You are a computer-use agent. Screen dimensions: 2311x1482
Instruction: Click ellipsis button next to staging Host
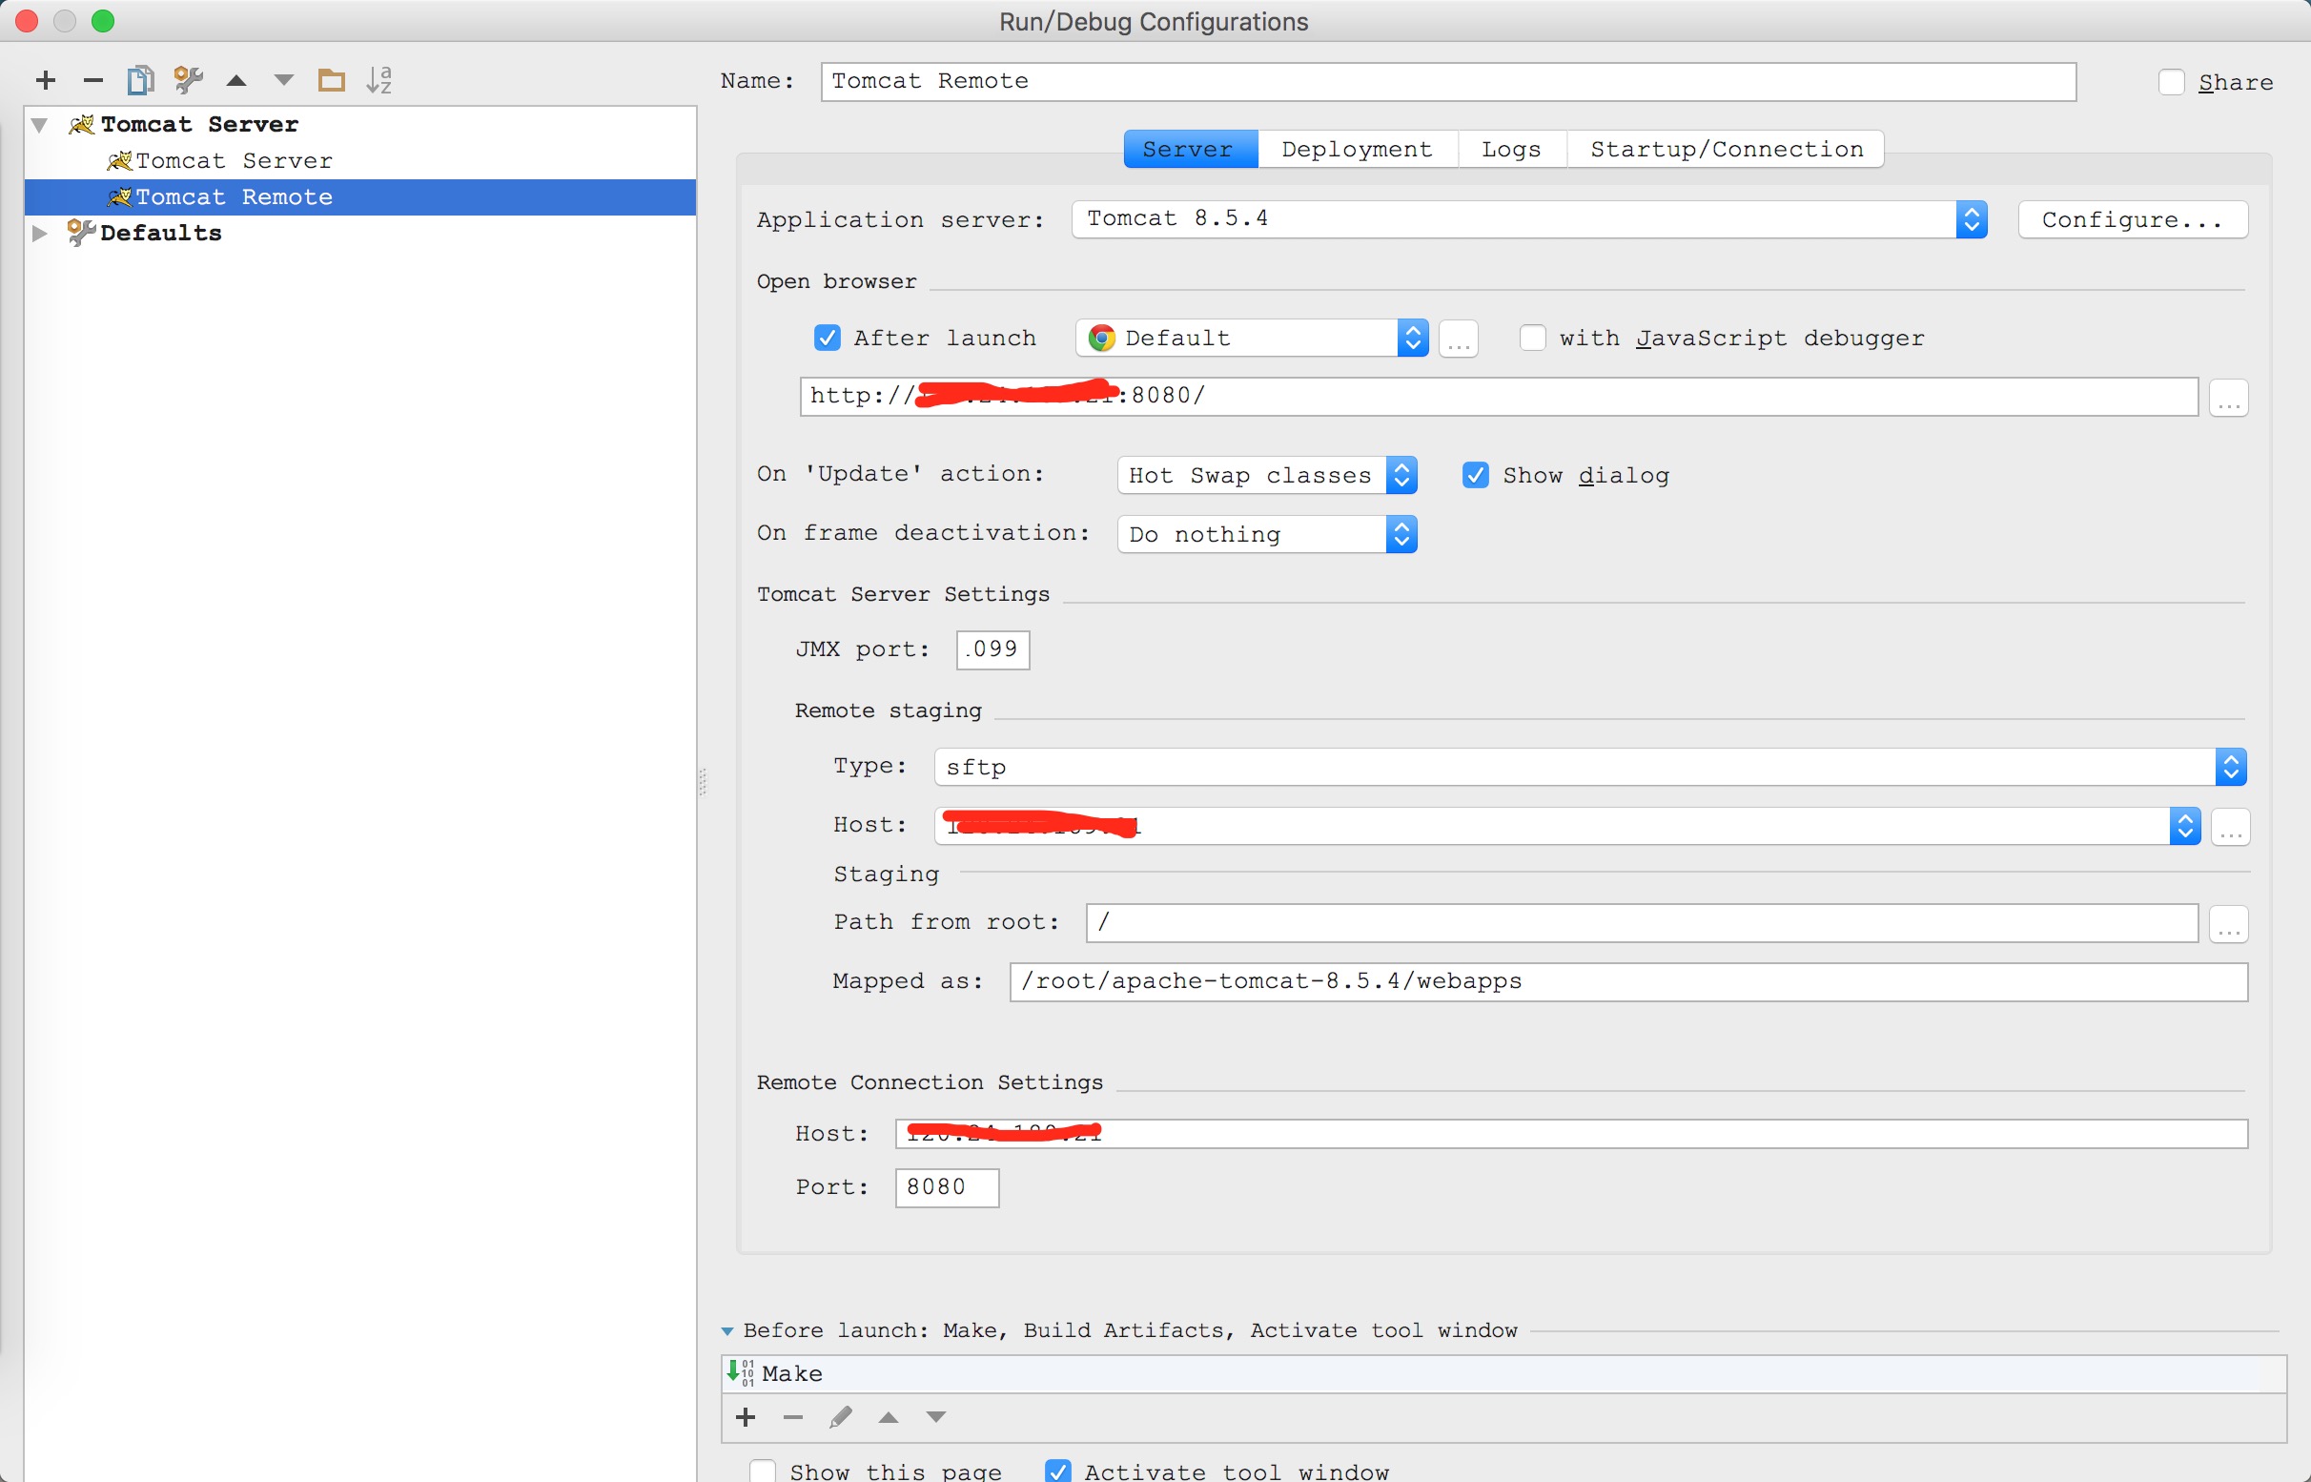coord(2230,827)
